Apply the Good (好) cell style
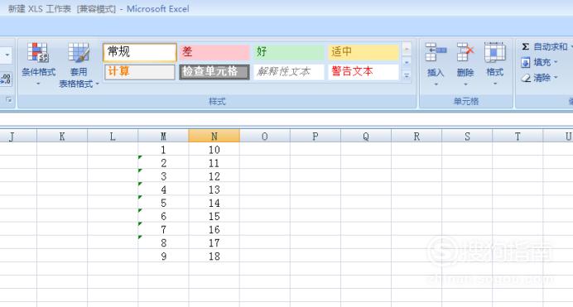 [289, 52]
